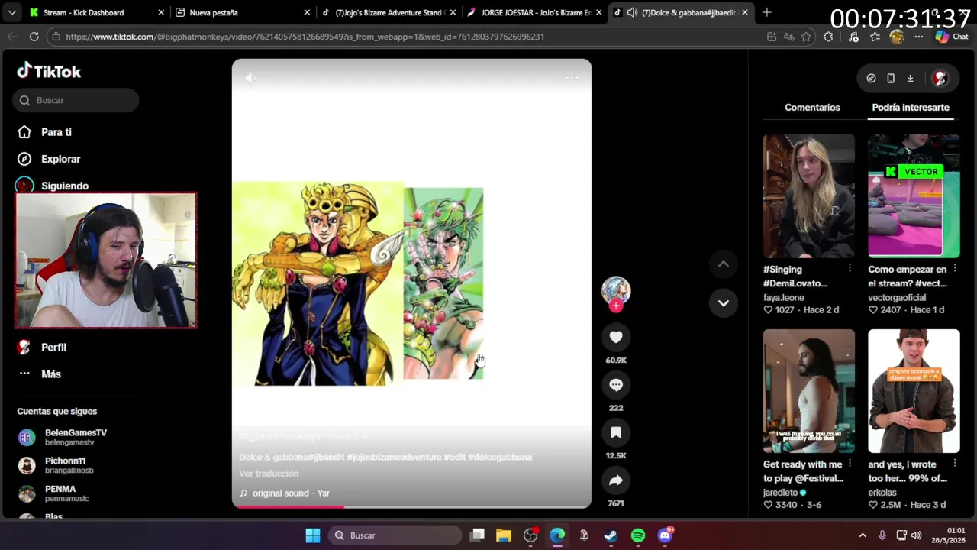
Task: Click Ver traducción under caption
Action: 269,474
